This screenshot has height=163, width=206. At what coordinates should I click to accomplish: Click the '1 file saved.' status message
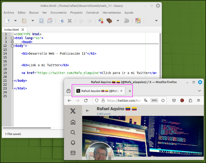pos(13,134)
